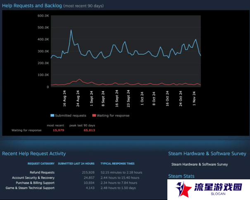Screen dimensions: 250x200
Task: Click the most recent column label
Action: [x=55, y=125]
